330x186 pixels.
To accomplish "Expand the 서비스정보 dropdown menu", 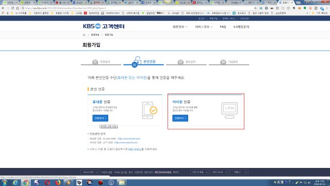I will click(204, 27).
